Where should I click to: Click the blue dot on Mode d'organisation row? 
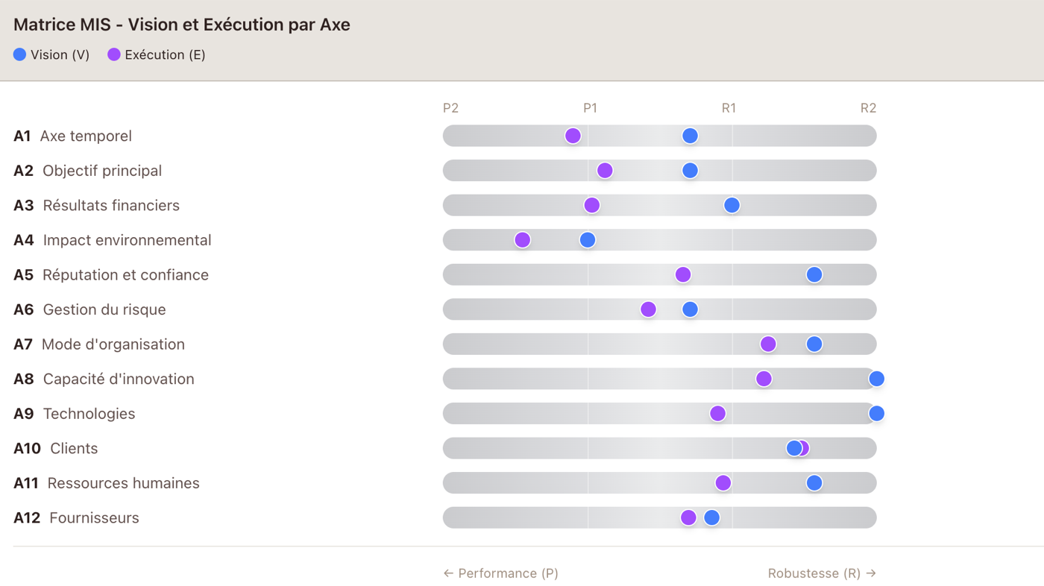(x=814, y=344)
